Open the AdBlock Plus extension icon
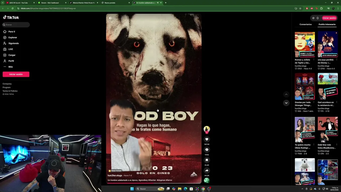Image resolution: width=341 pixels, height=192 pixels. pos(312,8)
